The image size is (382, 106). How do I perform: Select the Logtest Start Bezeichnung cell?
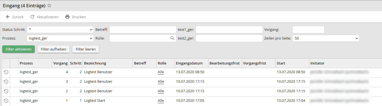pyautogui.click(x=94, y=100)
